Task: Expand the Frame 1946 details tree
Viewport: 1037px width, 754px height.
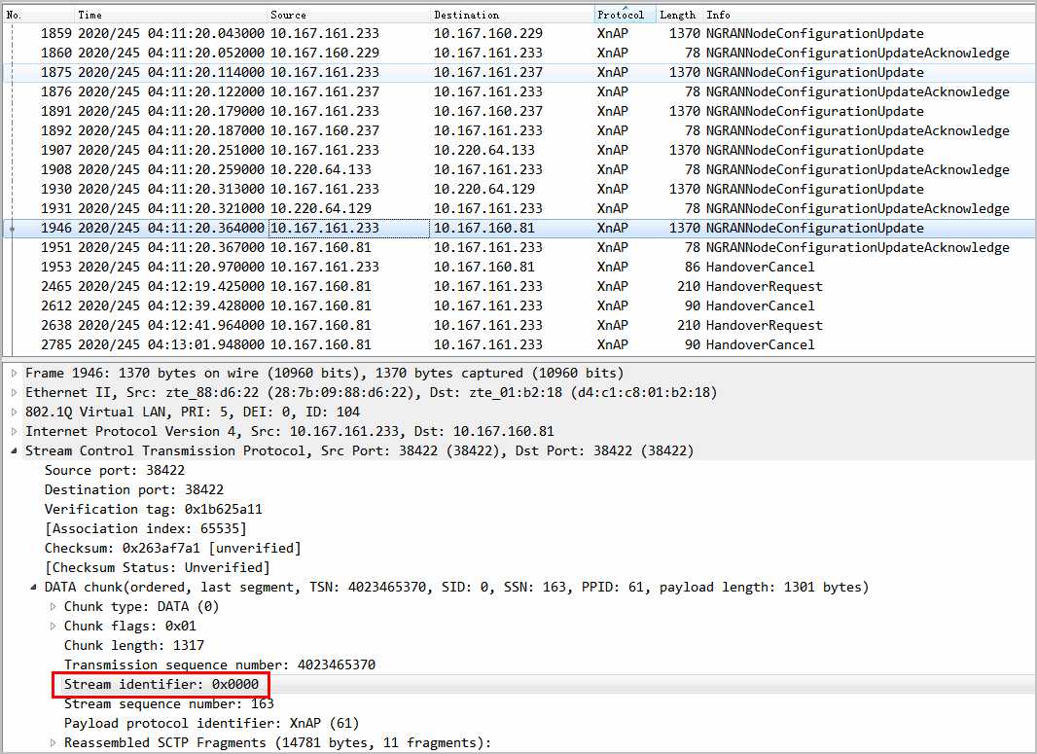Action: 14,374
